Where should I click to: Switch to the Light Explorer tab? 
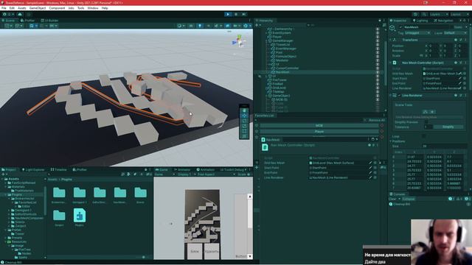coord(33,170)
